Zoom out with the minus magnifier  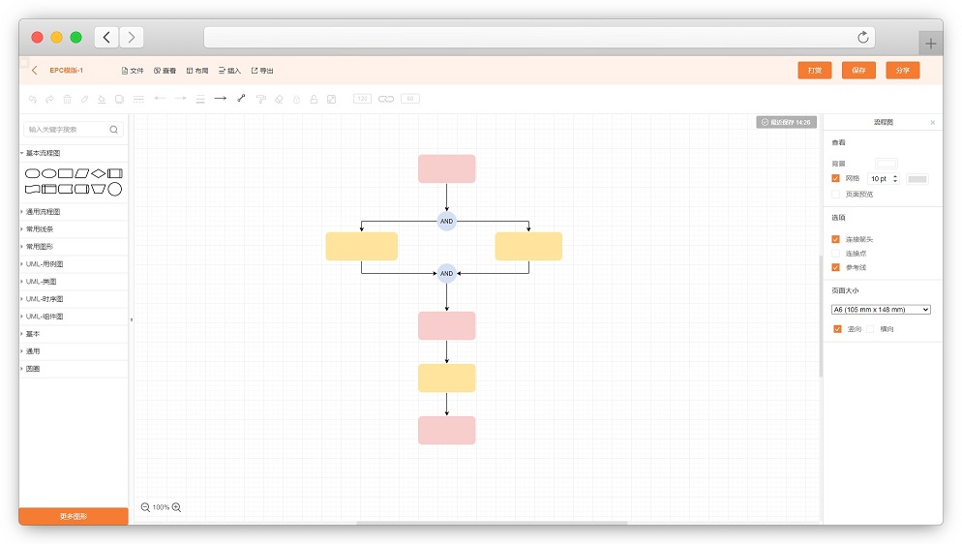coord(145,507)
